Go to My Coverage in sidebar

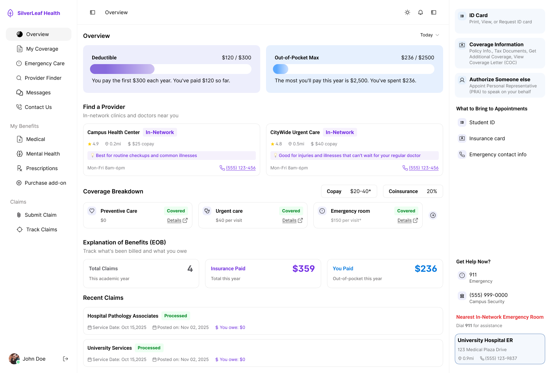click(42, 49)
